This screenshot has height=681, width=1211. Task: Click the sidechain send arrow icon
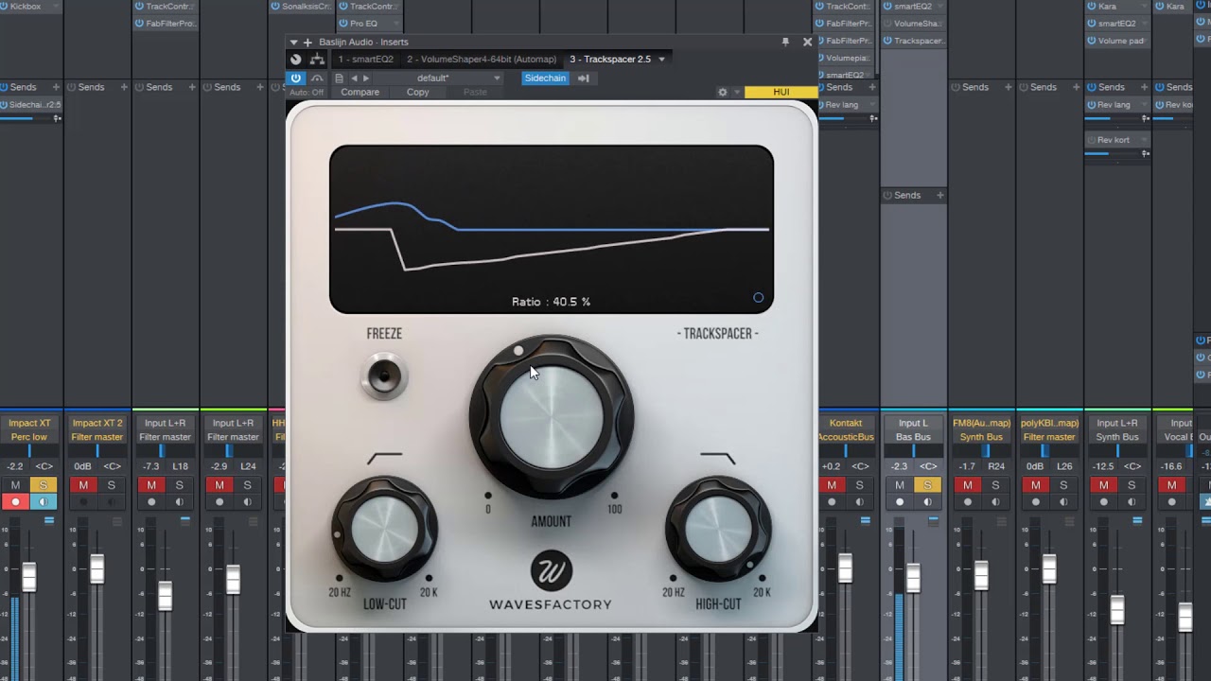584,79
